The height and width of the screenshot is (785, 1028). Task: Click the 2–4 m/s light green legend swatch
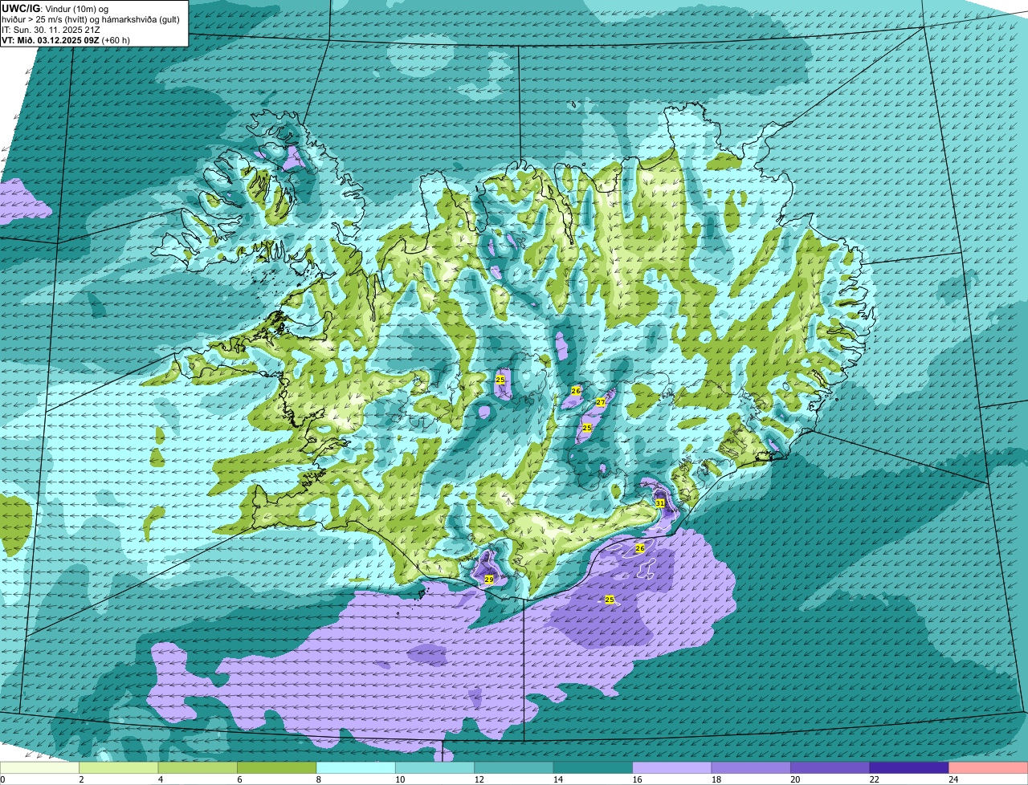click(120, 768)
